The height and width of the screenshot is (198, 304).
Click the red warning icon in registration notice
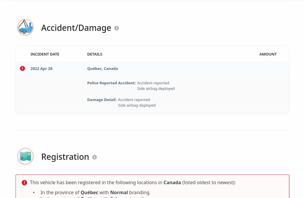(24, 183)
